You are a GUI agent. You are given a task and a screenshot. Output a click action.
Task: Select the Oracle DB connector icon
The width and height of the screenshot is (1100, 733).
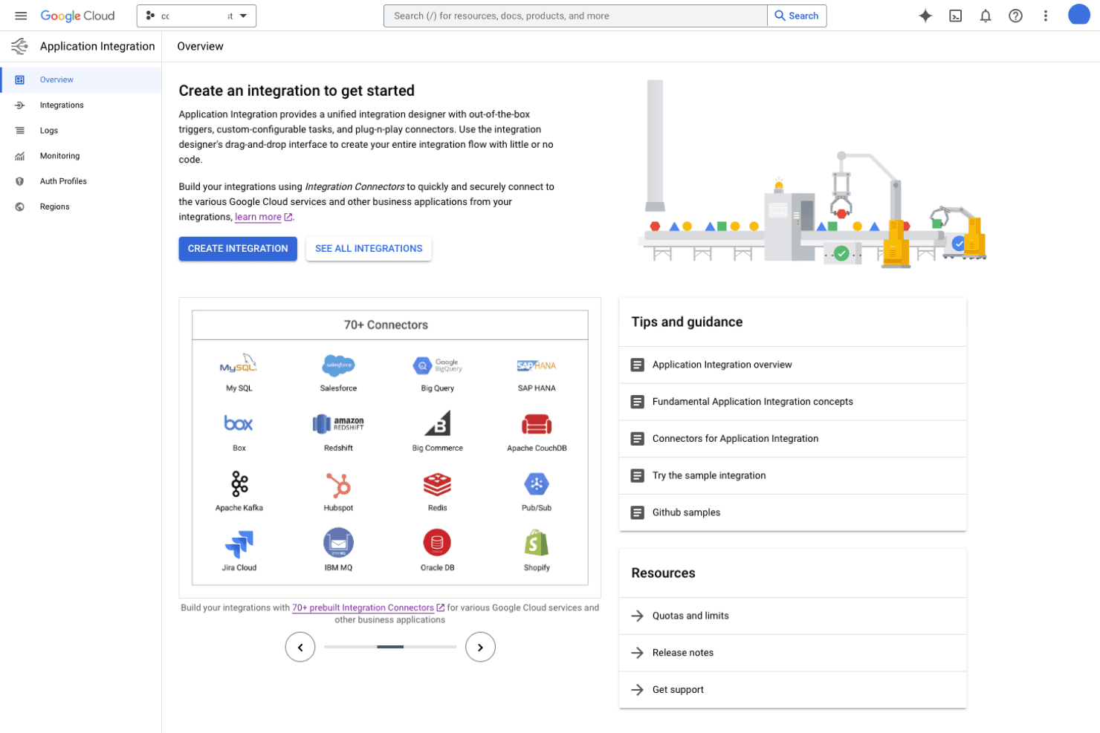(x=437, y=543)
